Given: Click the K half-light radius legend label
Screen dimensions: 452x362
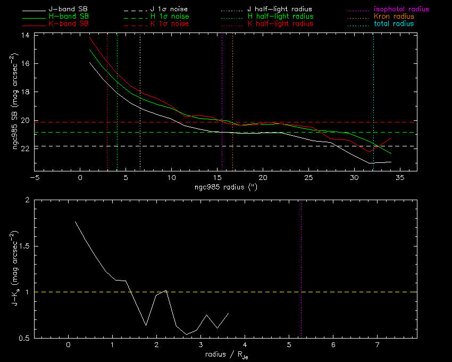Looking at the screenshot, I should click(x=280, y=24).
